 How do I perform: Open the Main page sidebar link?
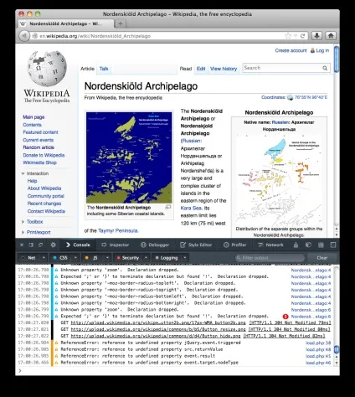(33, 117)
